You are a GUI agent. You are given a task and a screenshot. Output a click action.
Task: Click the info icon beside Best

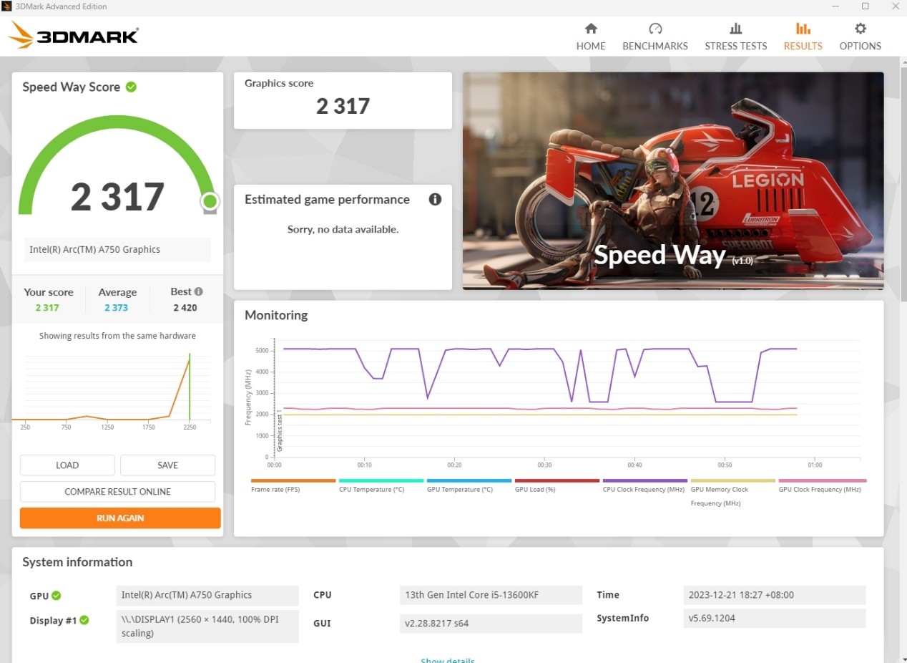click(198, 291)
